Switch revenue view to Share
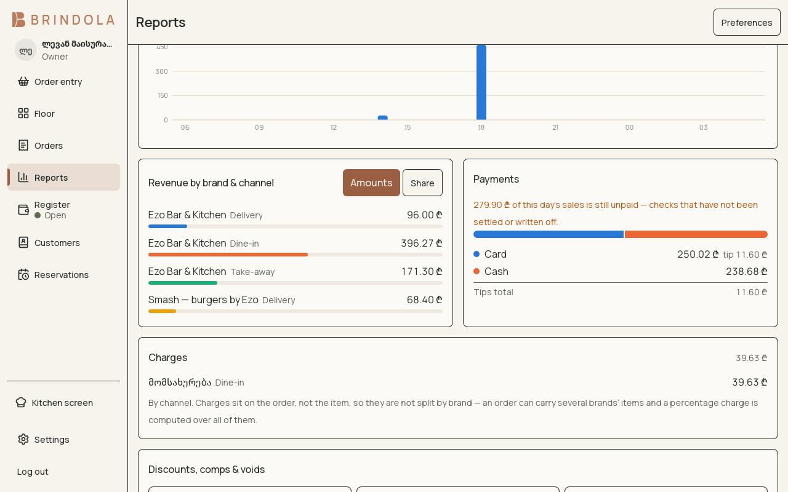The height and width of the screenshot is (492, 788). coord(422,183)
